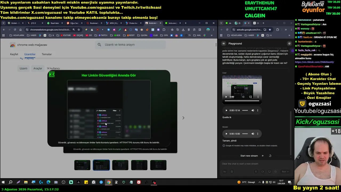Select the first extension screenshot thumbnail
Image resolution: width=341 pixels, height=192 pixels.
[x=82, y=165]
